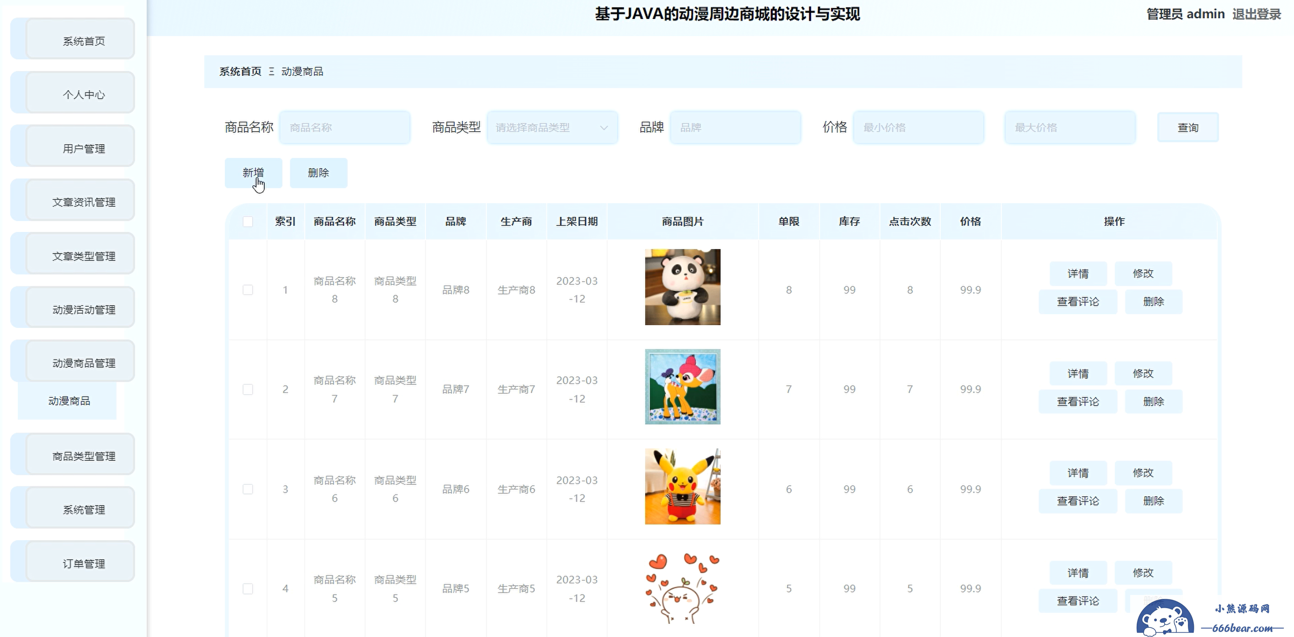Click 删除 for 商品名称6 row

click(1154, 501)
